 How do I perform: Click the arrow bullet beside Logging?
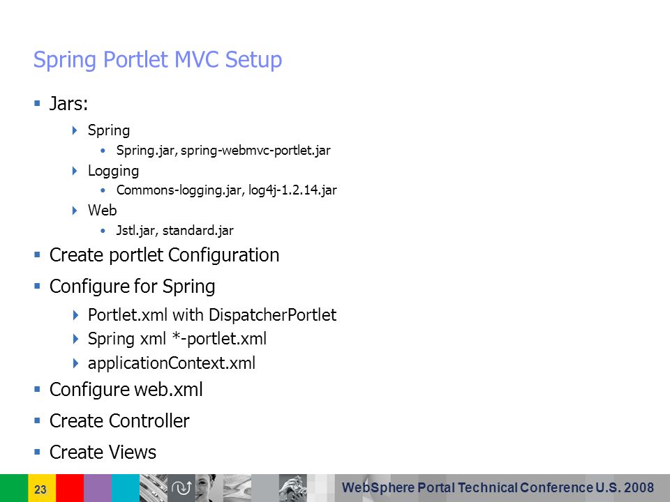pyautogui.click(x=75, y=171)
